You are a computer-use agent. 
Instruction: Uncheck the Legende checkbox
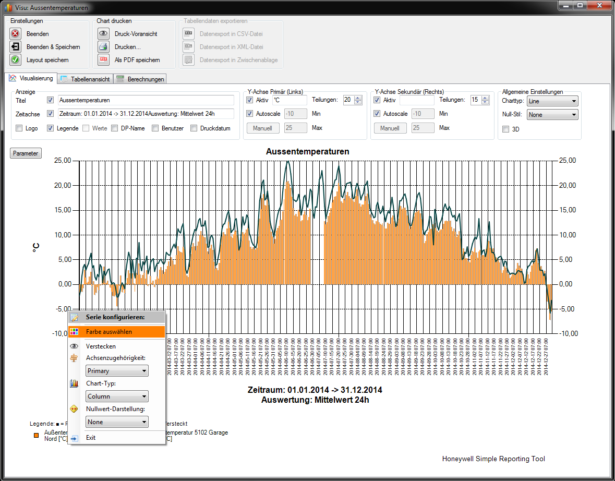(50, 128)
